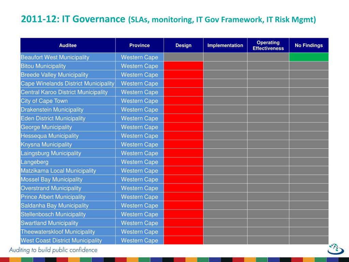349x262 pixels.
Task: Click Western Cape in the George Municipality row
Action: (139, 127)
